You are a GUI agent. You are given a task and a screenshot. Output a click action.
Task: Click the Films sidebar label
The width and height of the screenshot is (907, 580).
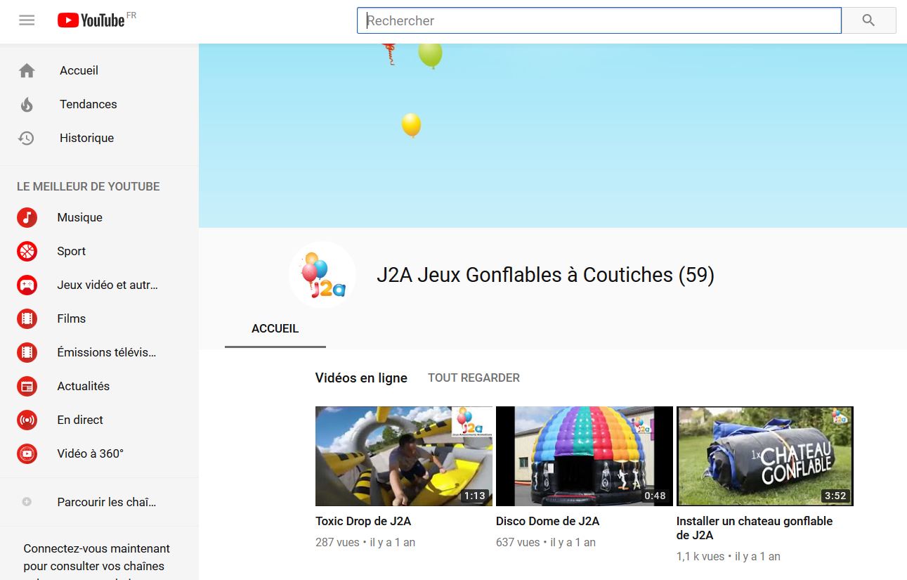(72, 318)
